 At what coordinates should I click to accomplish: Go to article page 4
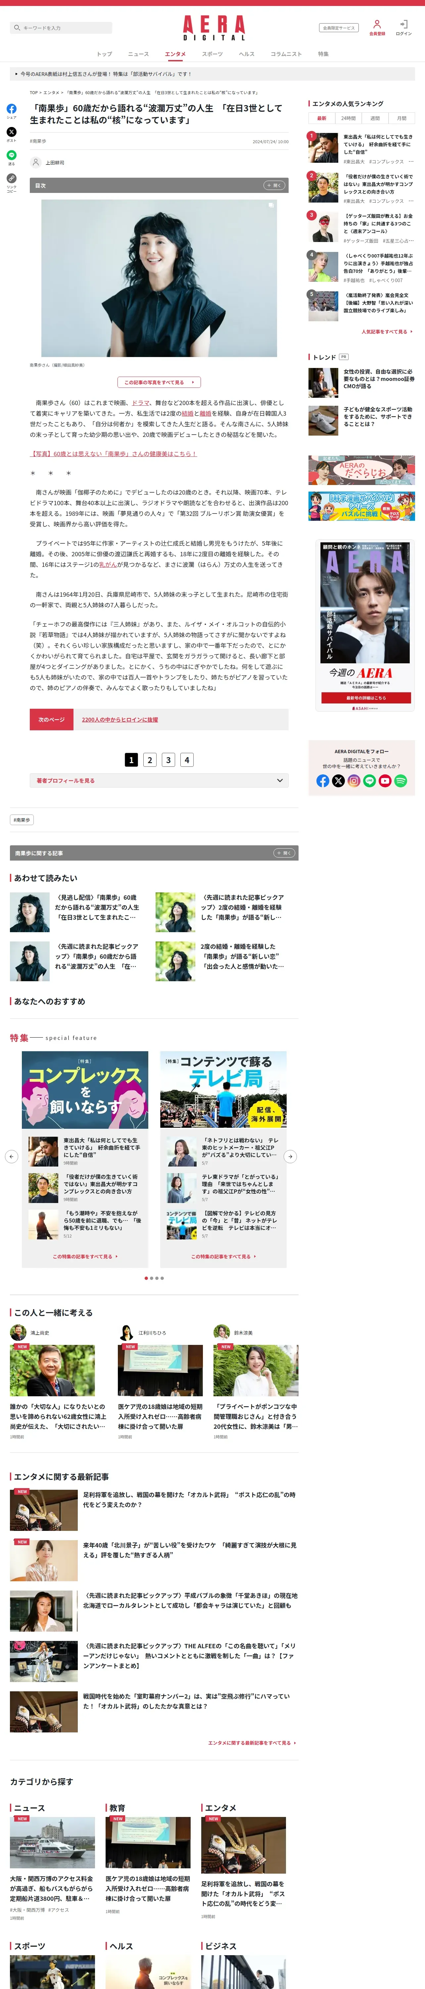(x=187, y=760)
